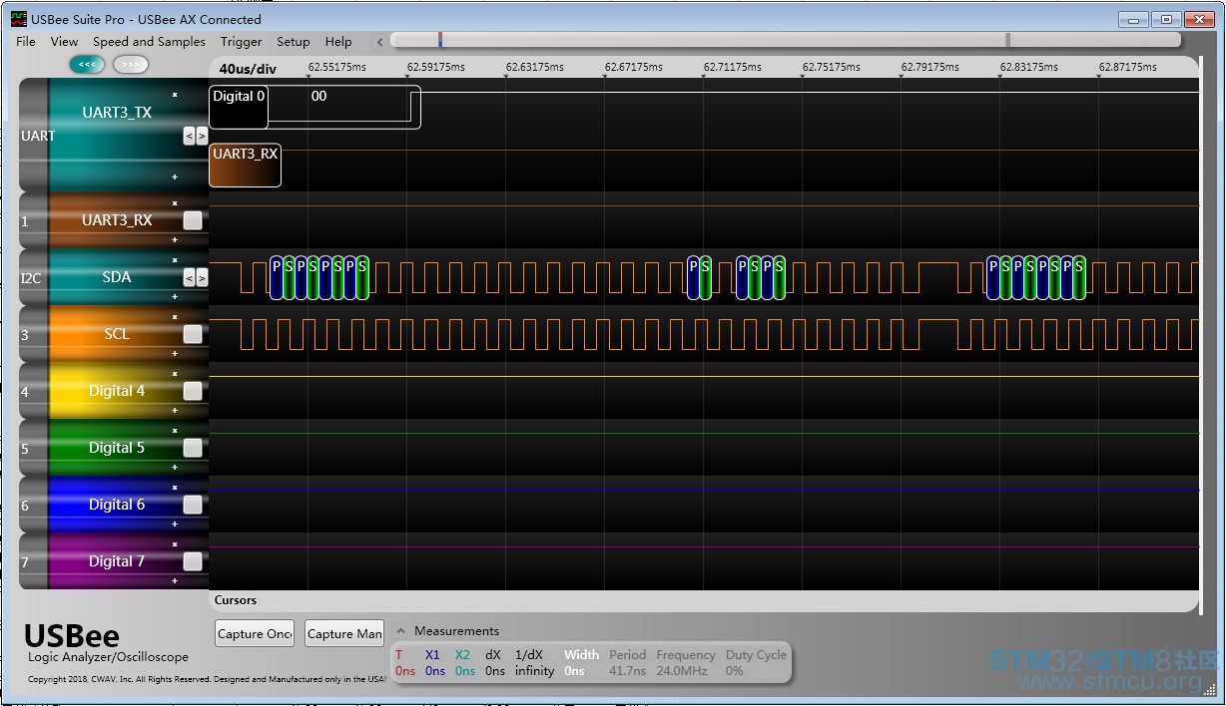Click the Digital 5 channel name label
The image size is (1226, 706).
point(117,448)
